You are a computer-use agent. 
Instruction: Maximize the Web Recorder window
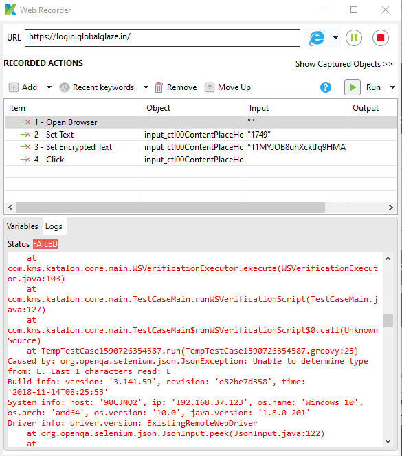354,10
